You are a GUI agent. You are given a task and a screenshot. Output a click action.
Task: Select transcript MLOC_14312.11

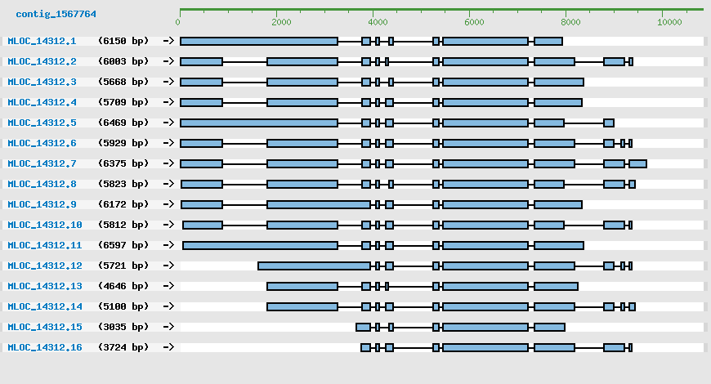45,245
